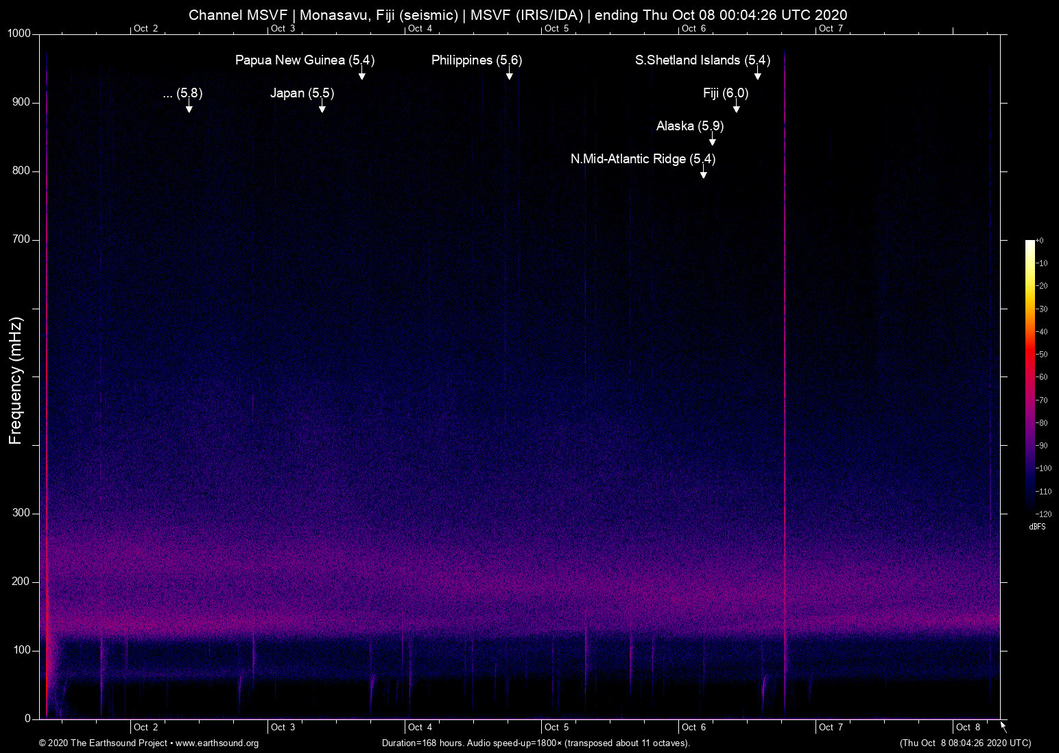Click the Earthsound Project copyright notice
The height and width of the screenshot is (753, 1059).
tap(103, 743)
